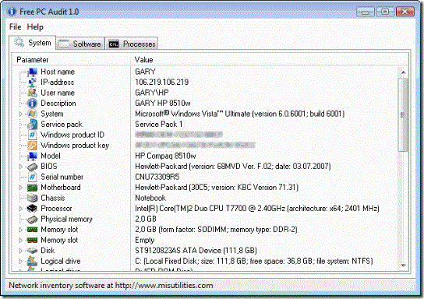The width and height of the screenshot is (424, 299).
Task: Select the IP-address network icon
Action: pyautogui.click(x=32, y=83)
